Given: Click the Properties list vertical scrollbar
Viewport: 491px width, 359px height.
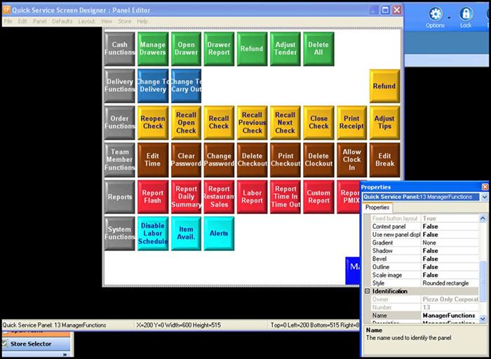Looking at the screenshot, I should 483,269.
